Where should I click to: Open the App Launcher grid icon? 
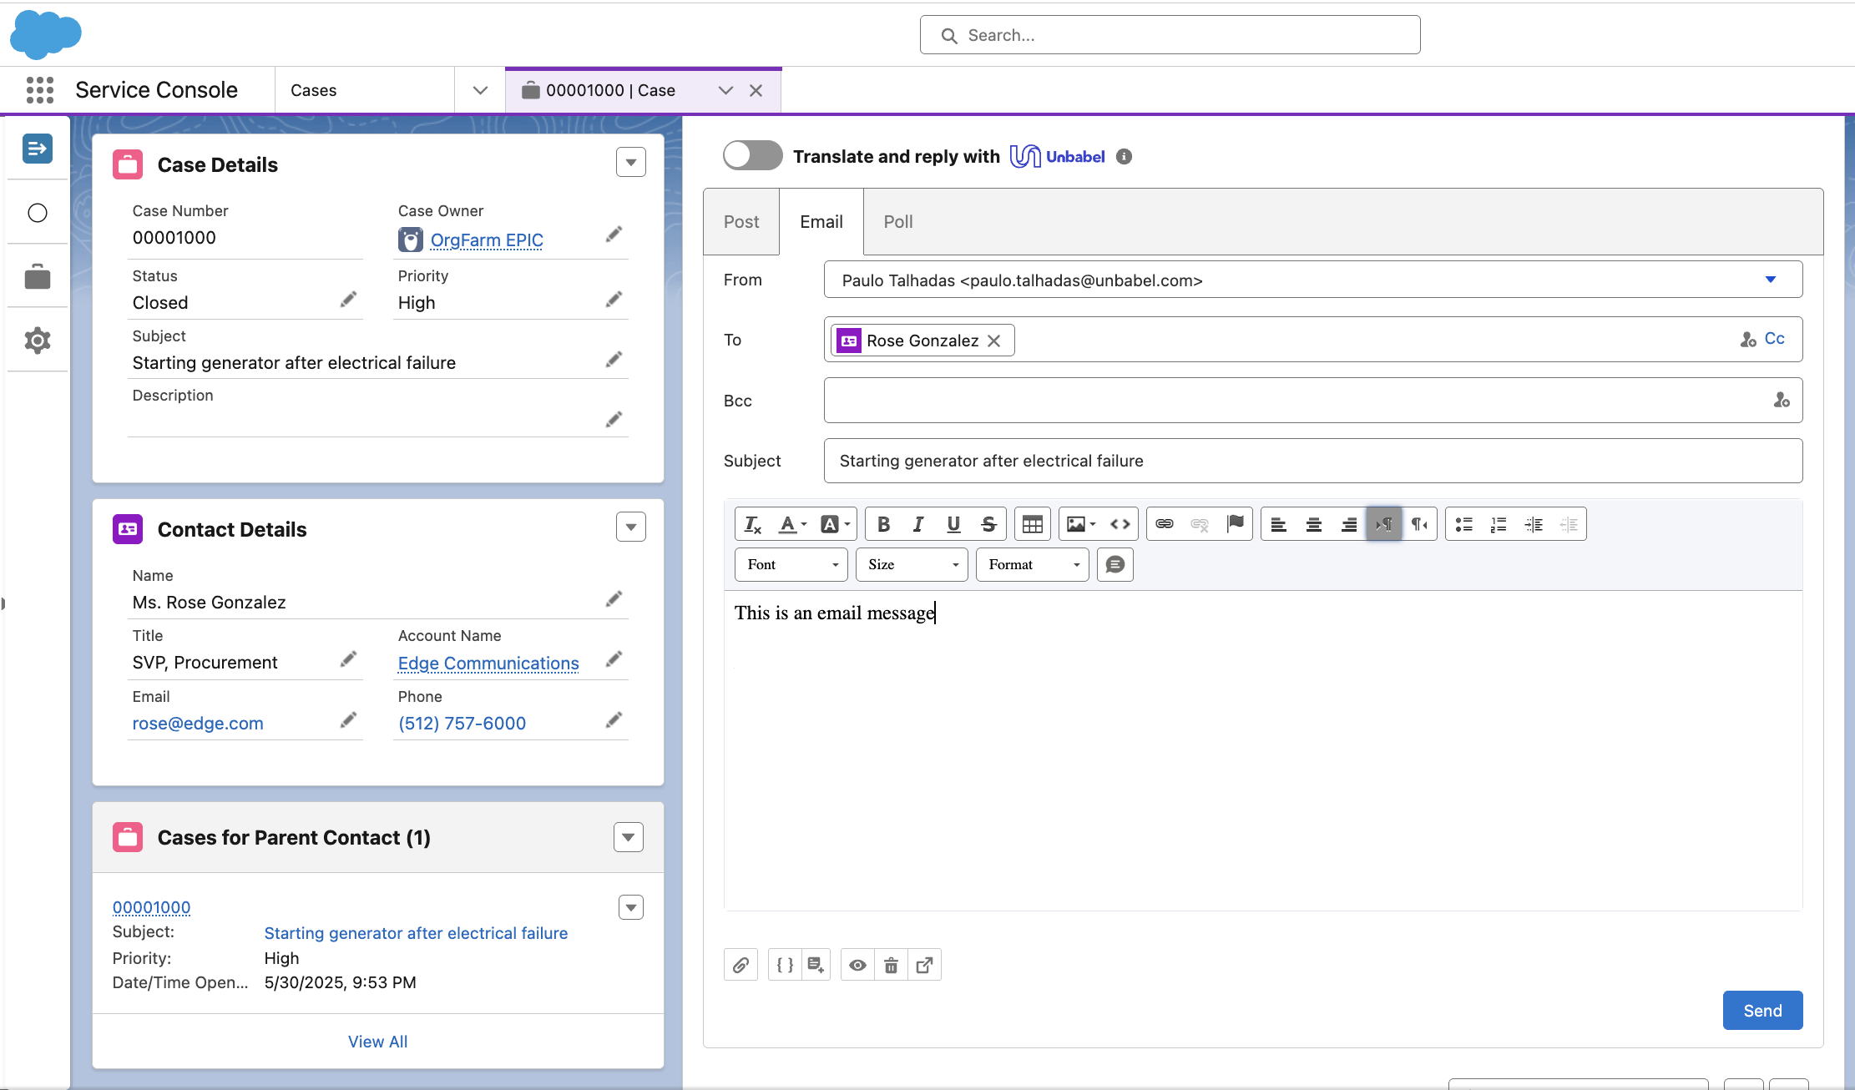39,90
